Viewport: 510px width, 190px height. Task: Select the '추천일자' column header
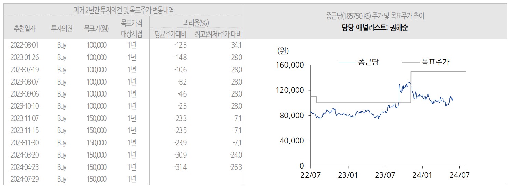pyautogui.click(x=25, y=29)
